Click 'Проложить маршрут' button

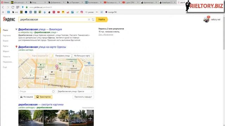point(83,97)
